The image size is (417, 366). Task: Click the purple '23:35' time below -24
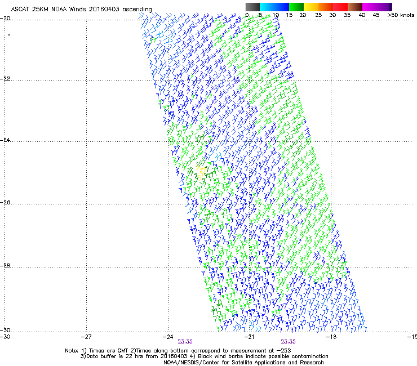185,342
